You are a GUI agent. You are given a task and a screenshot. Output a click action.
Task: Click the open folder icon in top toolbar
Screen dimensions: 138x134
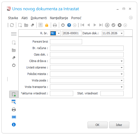[26, 25]
